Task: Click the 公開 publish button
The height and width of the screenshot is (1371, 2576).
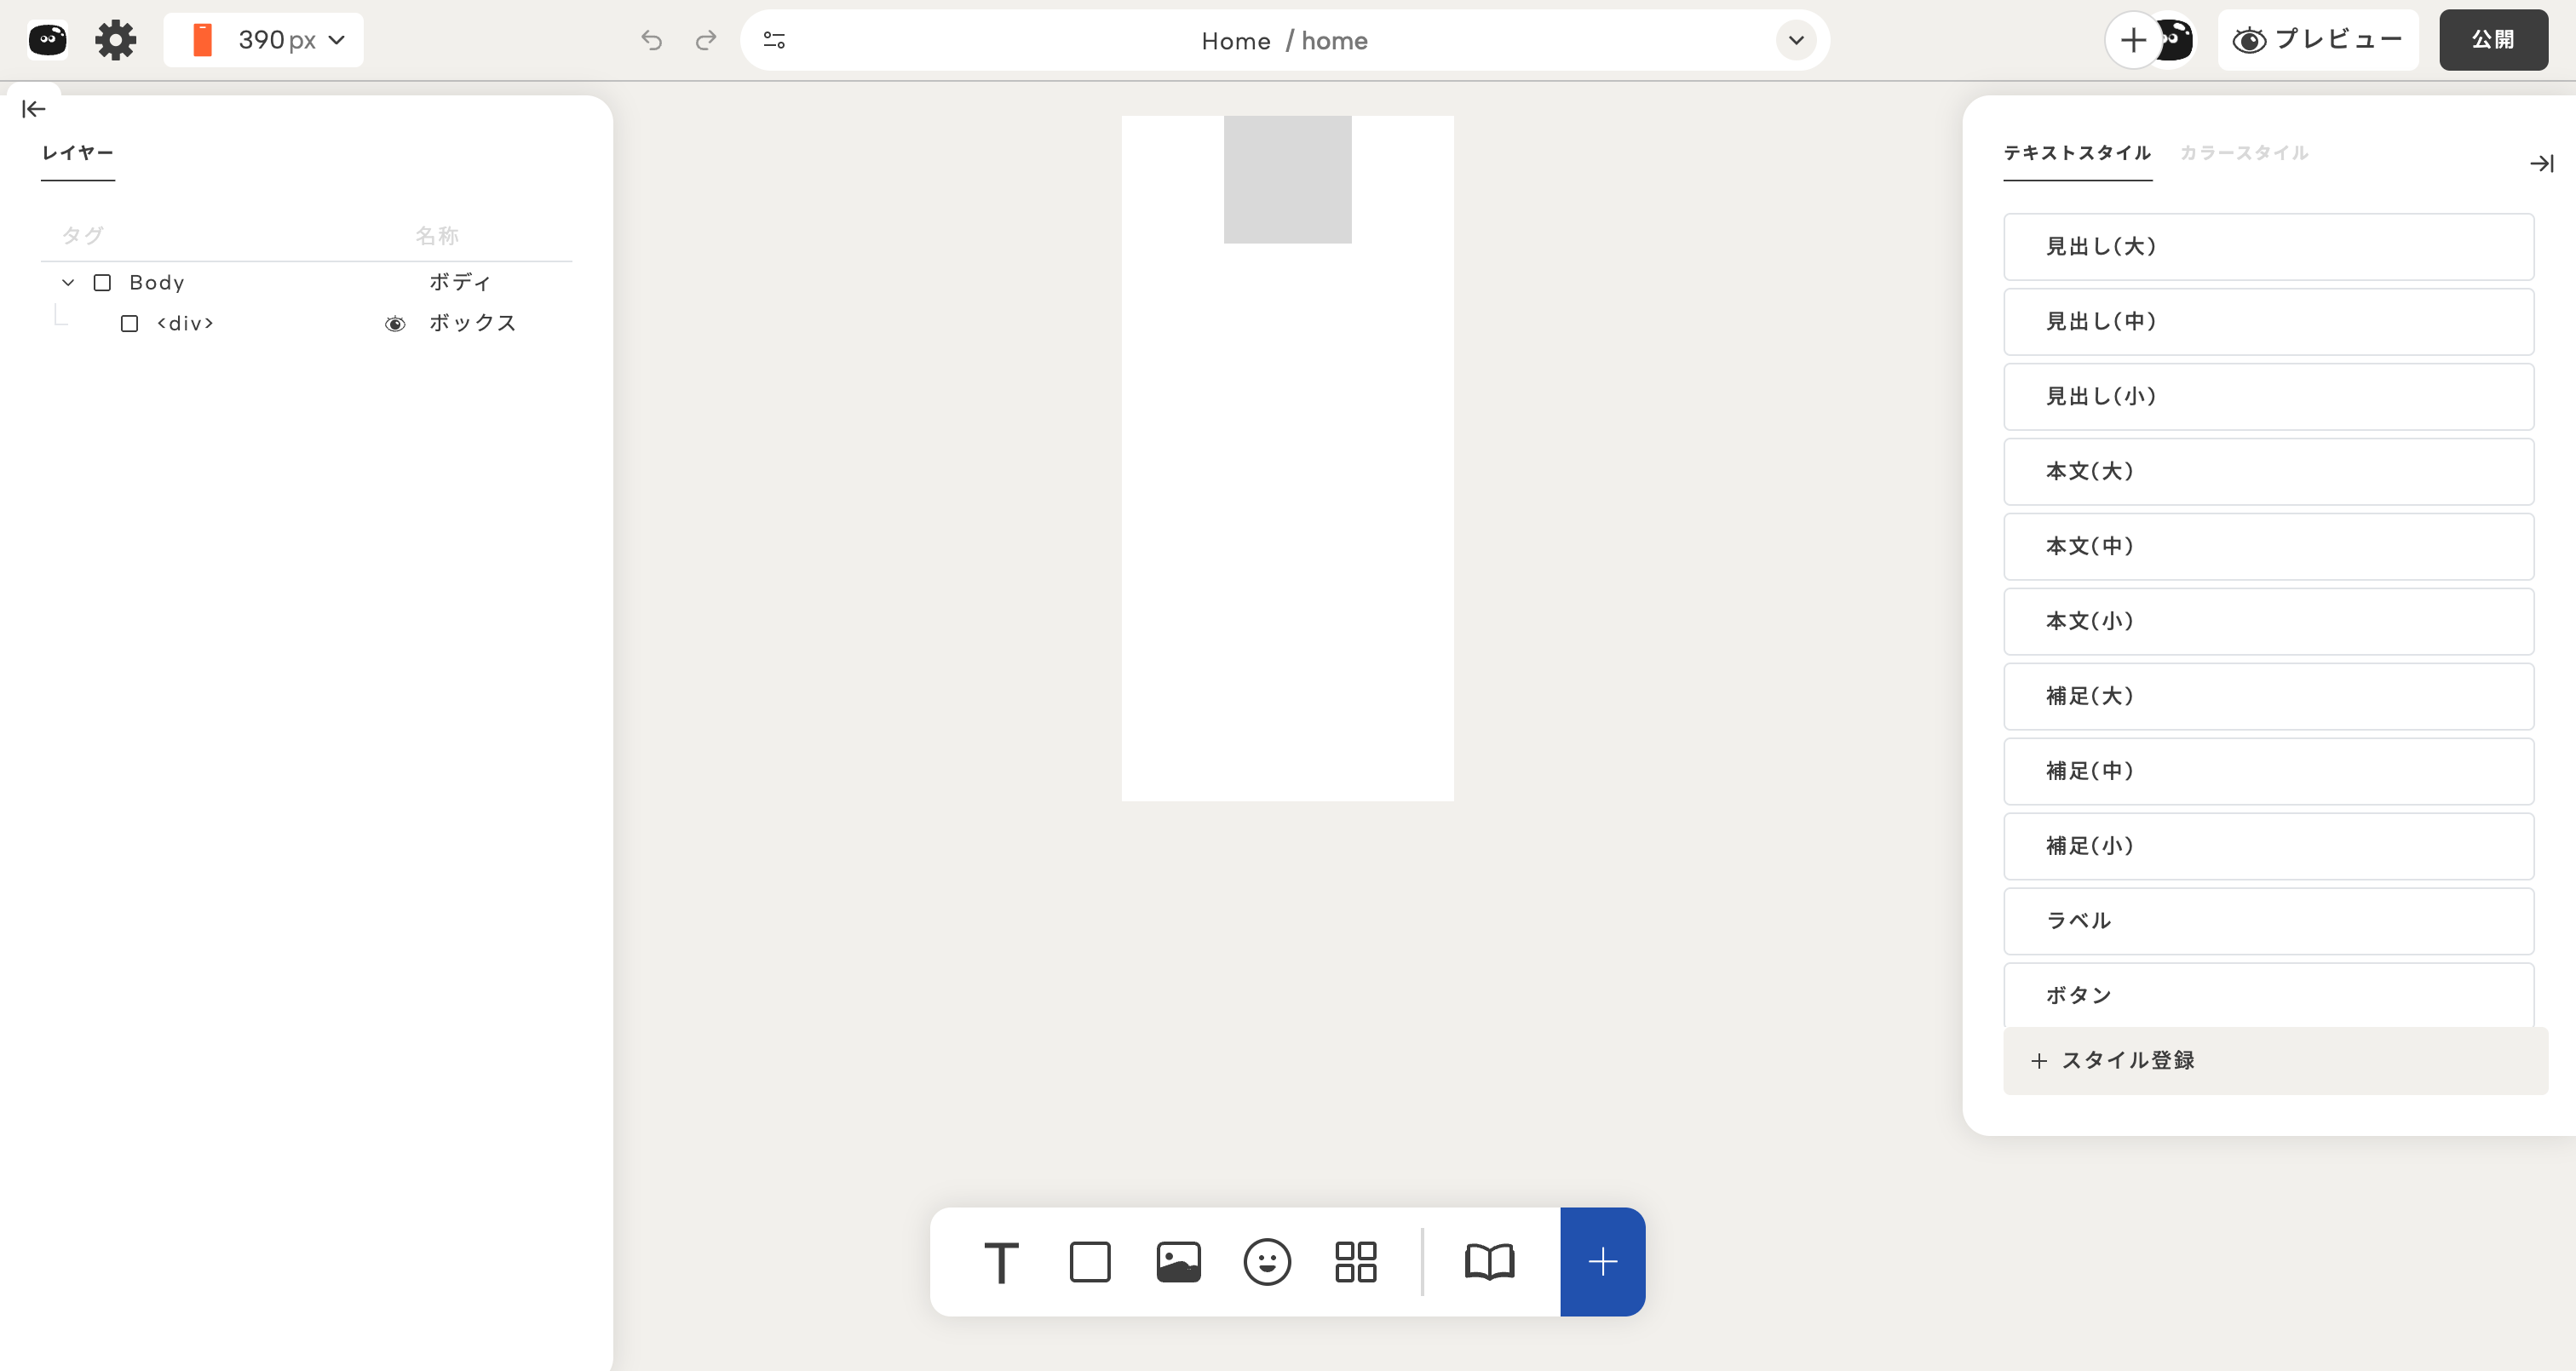Action: click(2493, 40)
